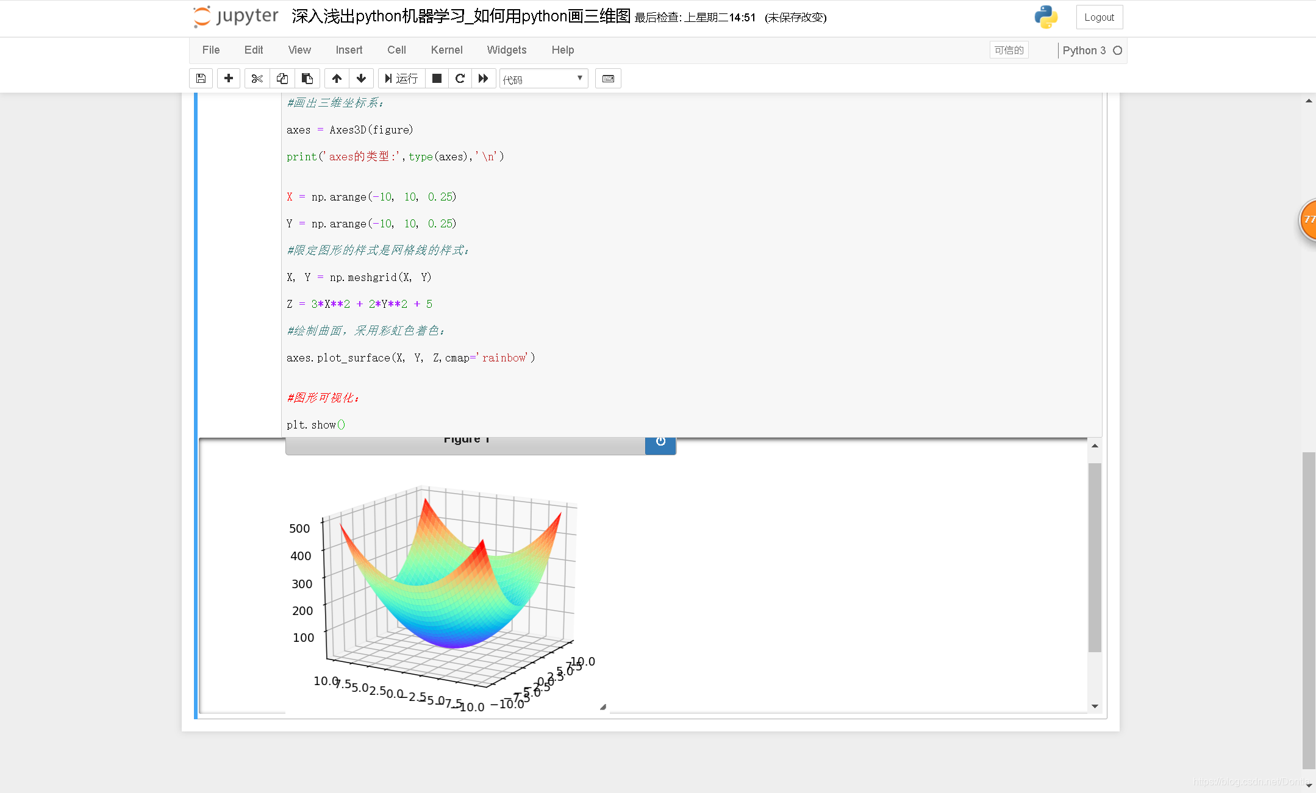Insert a new cell with the plus icon
Image resolution: width=1316 pixels, height=793 pixels.
coord(229,79)
